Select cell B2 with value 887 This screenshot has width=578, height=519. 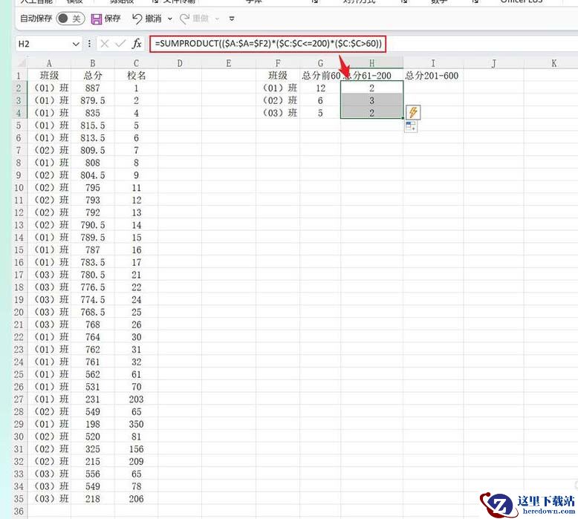[x=93, y=88]
